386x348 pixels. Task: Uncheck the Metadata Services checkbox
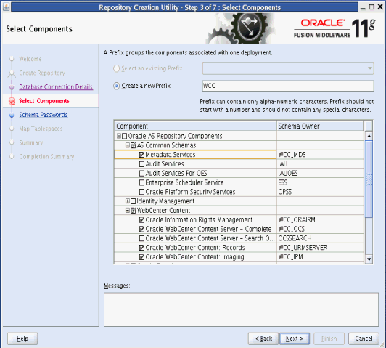[141, 155]
